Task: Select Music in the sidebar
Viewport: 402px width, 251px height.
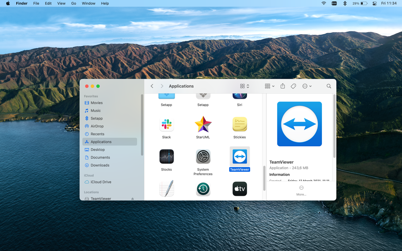Action: pyautogui.click(x=110, y=111)
